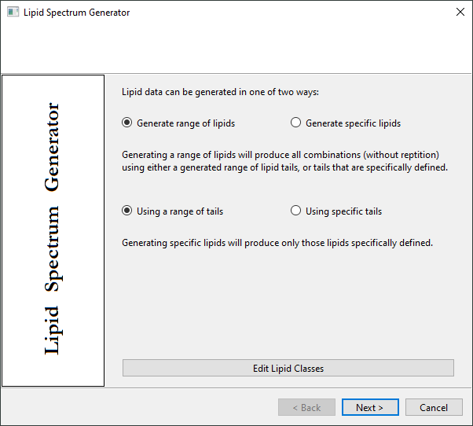The width and height of the screenshot is (473, 426).
Task: Cancel the lipid generator wizard
Action: click(434, 407)
